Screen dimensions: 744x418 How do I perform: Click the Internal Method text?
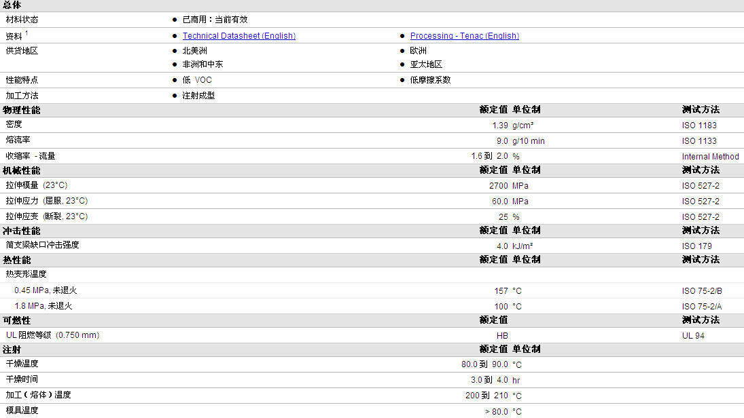tap(710, 156)
